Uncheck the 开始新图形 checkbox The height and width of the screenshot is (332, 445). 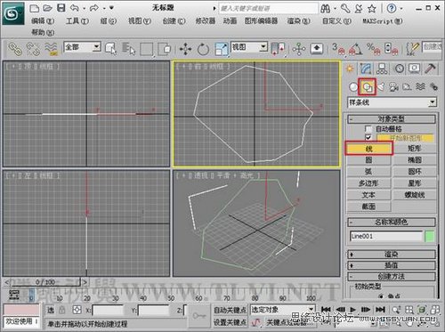tap(368, 138)
